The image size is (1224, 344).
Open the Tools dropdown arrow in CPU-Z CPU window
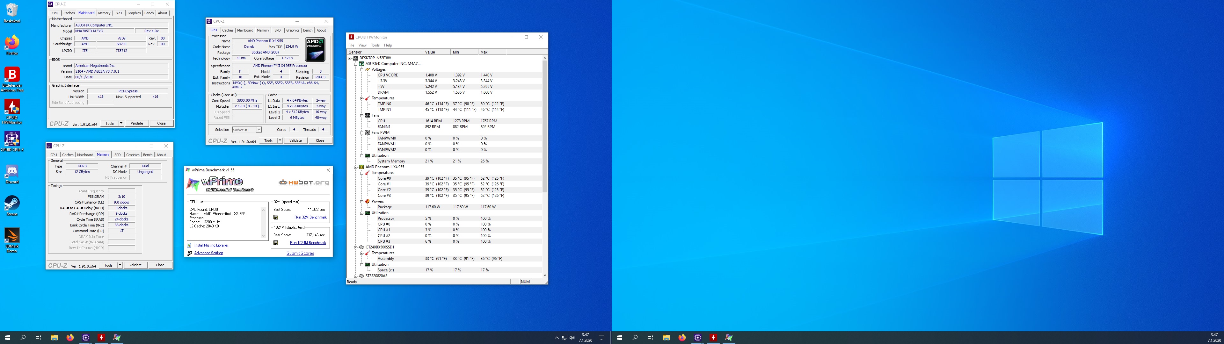(x=280, y=141)
